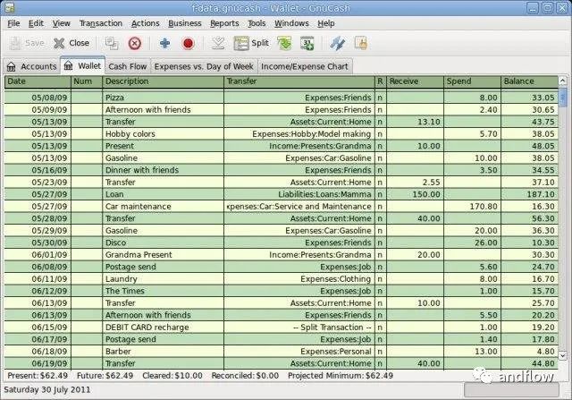572x400 pixels.
Task: Switch to the Cash Flow tab
Action: (127, 66)
